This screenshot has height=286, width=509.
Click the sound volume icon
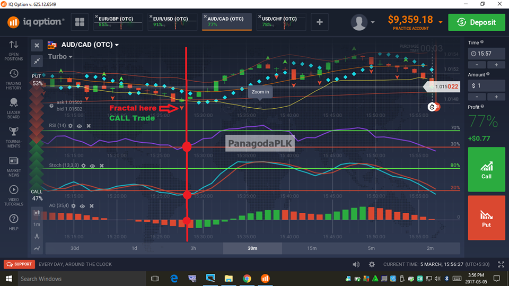click(356, 264)
